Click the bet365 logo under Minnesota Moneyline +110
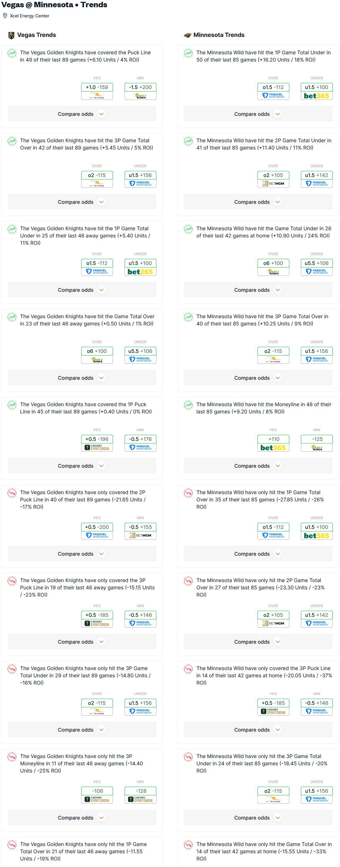The height and width of the screenshot is (867, 340). 273,448
